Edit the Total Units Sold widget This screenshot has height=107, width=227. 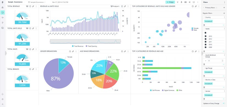pos(33,28)
